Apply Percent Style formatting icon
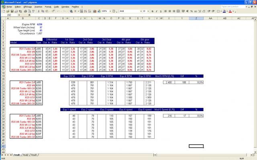Screen dimensions: 257x160 (x=192, y=11)
